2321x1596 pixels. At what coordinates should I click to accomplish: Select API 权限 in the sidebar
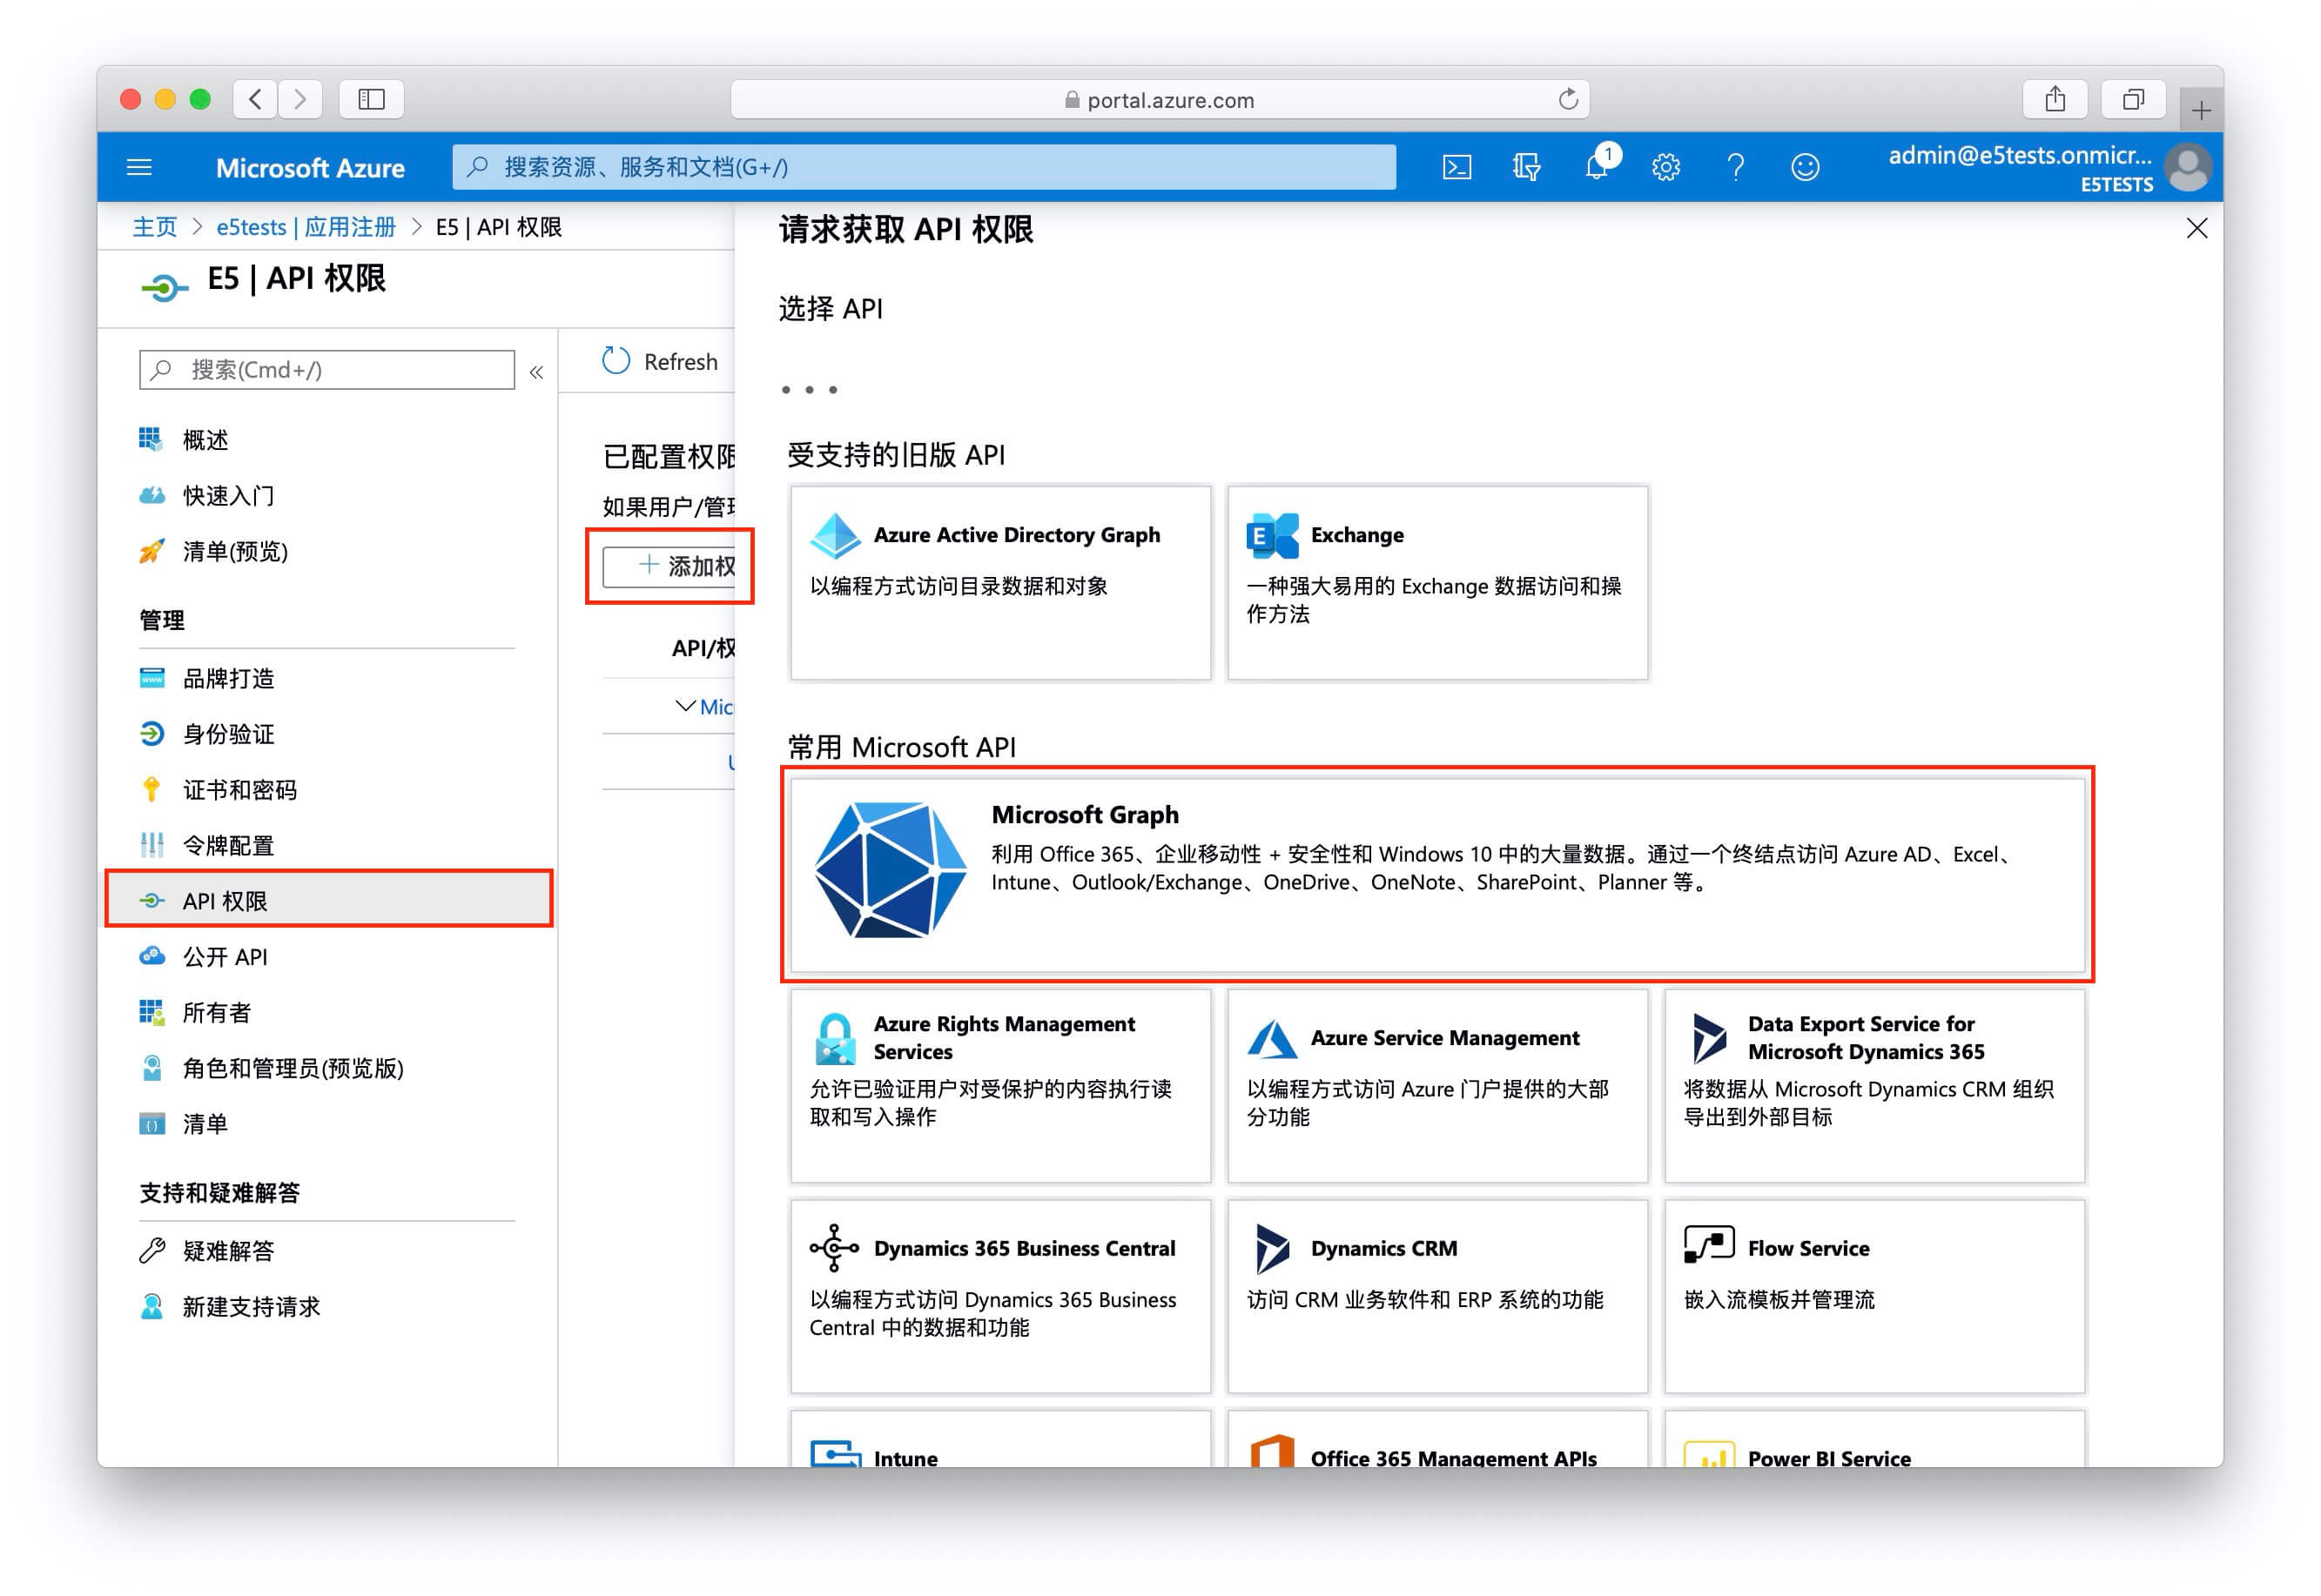coord(329,900)
